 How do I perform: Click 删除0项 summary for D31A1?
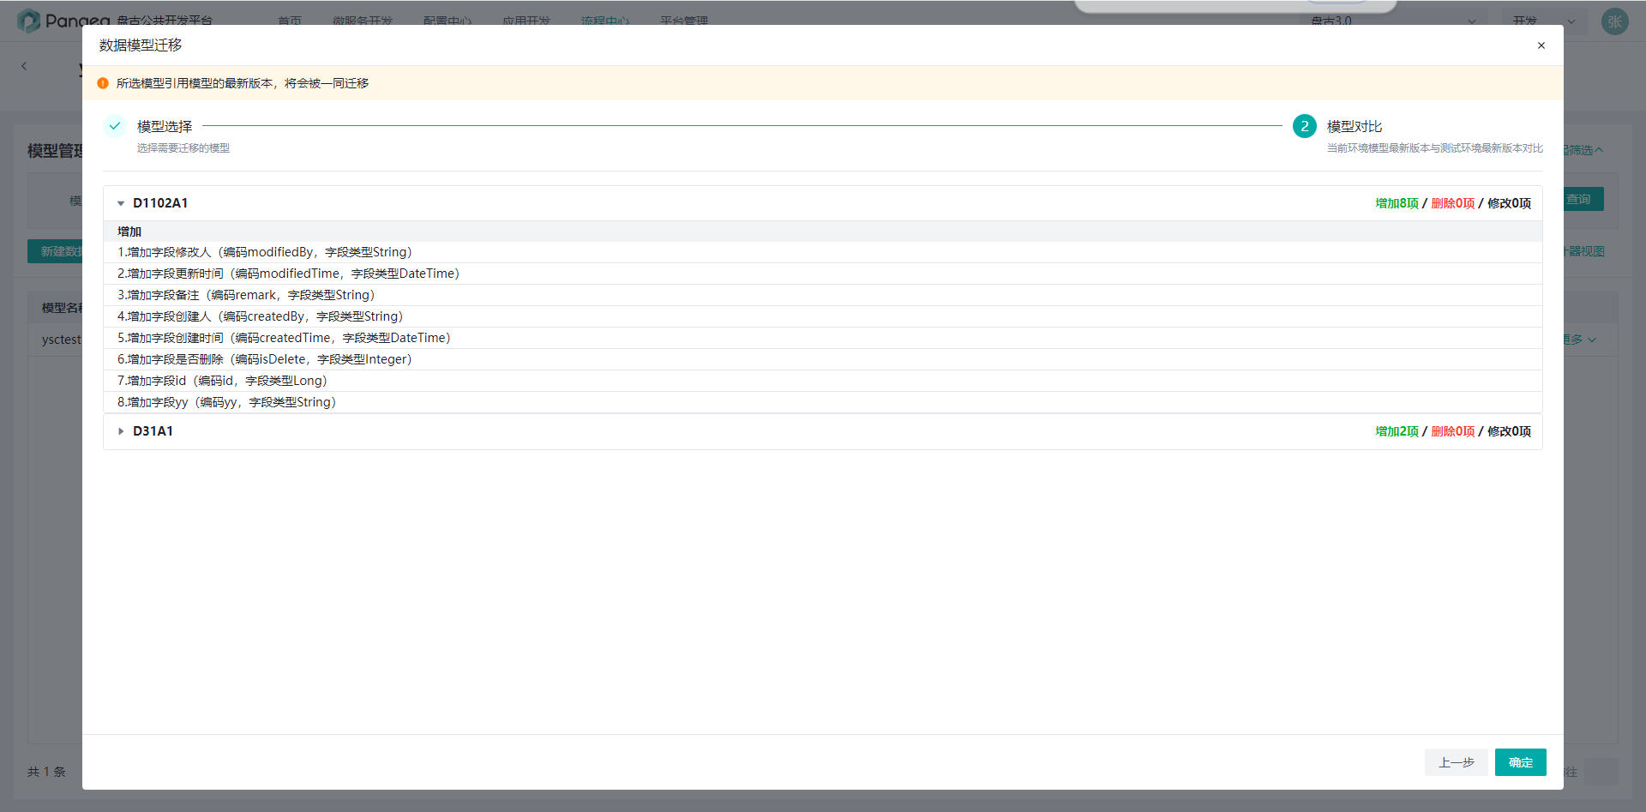point(1453,431)
